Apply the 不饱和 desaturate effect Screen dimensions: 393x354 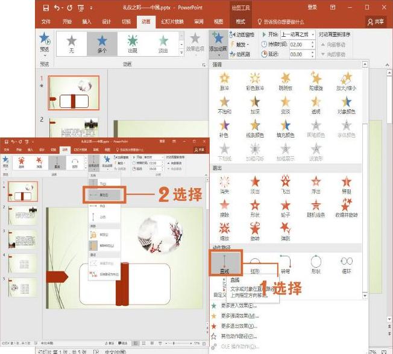[224, 105]
